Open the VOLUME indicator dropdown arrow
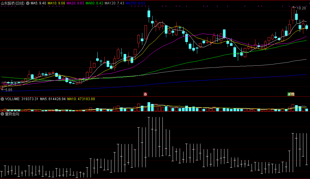The width and height of the screenshot is (310, 179). (x=2, y=99)
